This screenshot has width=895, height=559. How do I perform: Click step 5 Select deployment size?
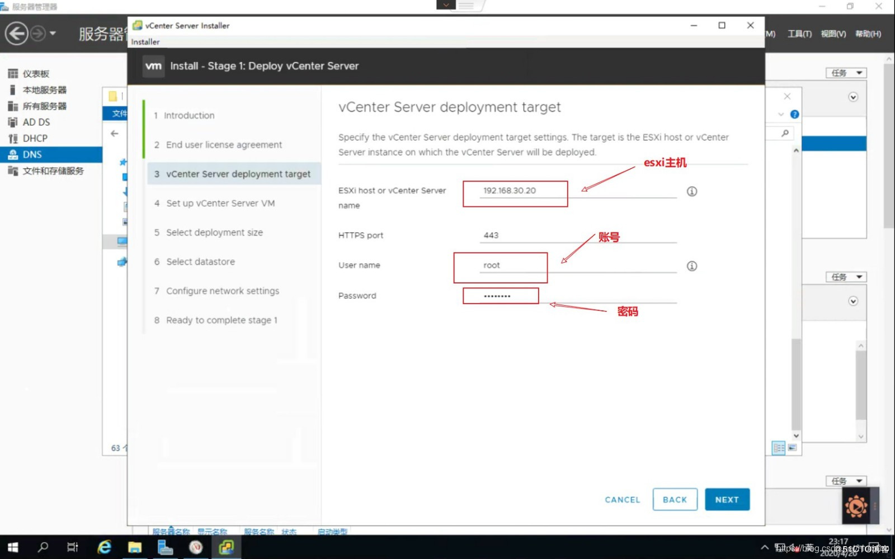(209, 233)
